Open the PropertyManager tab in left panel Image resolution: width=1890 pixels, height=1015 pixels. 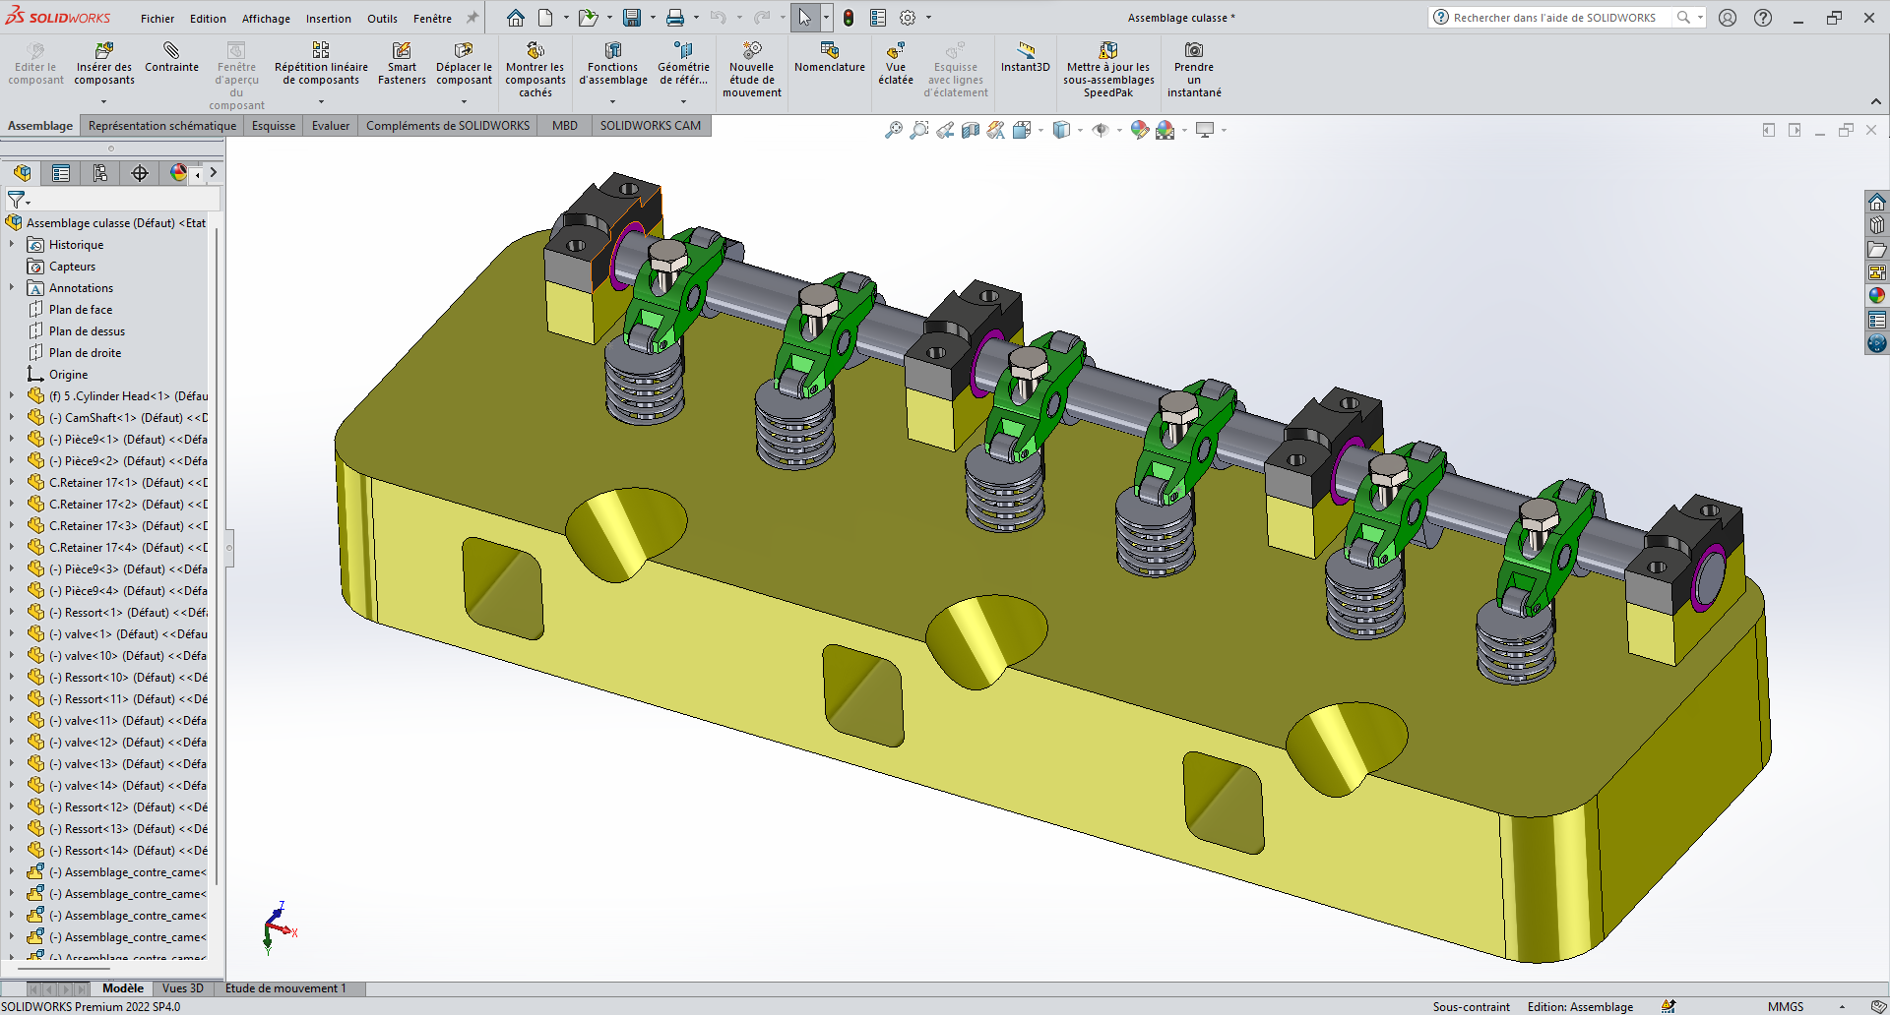(61, 173)
